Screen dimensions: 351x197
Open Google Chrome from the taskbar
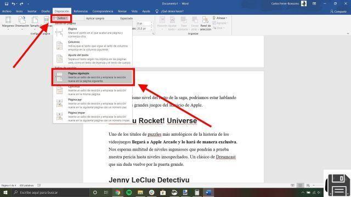pos(117,192)
